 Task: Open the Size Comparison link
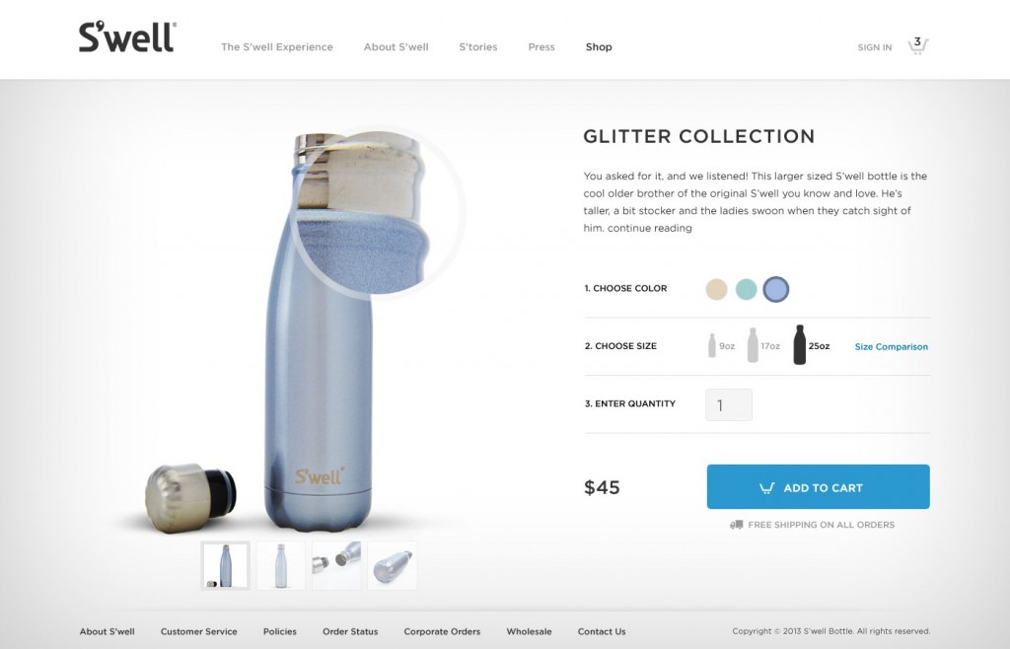coord(892,346)
